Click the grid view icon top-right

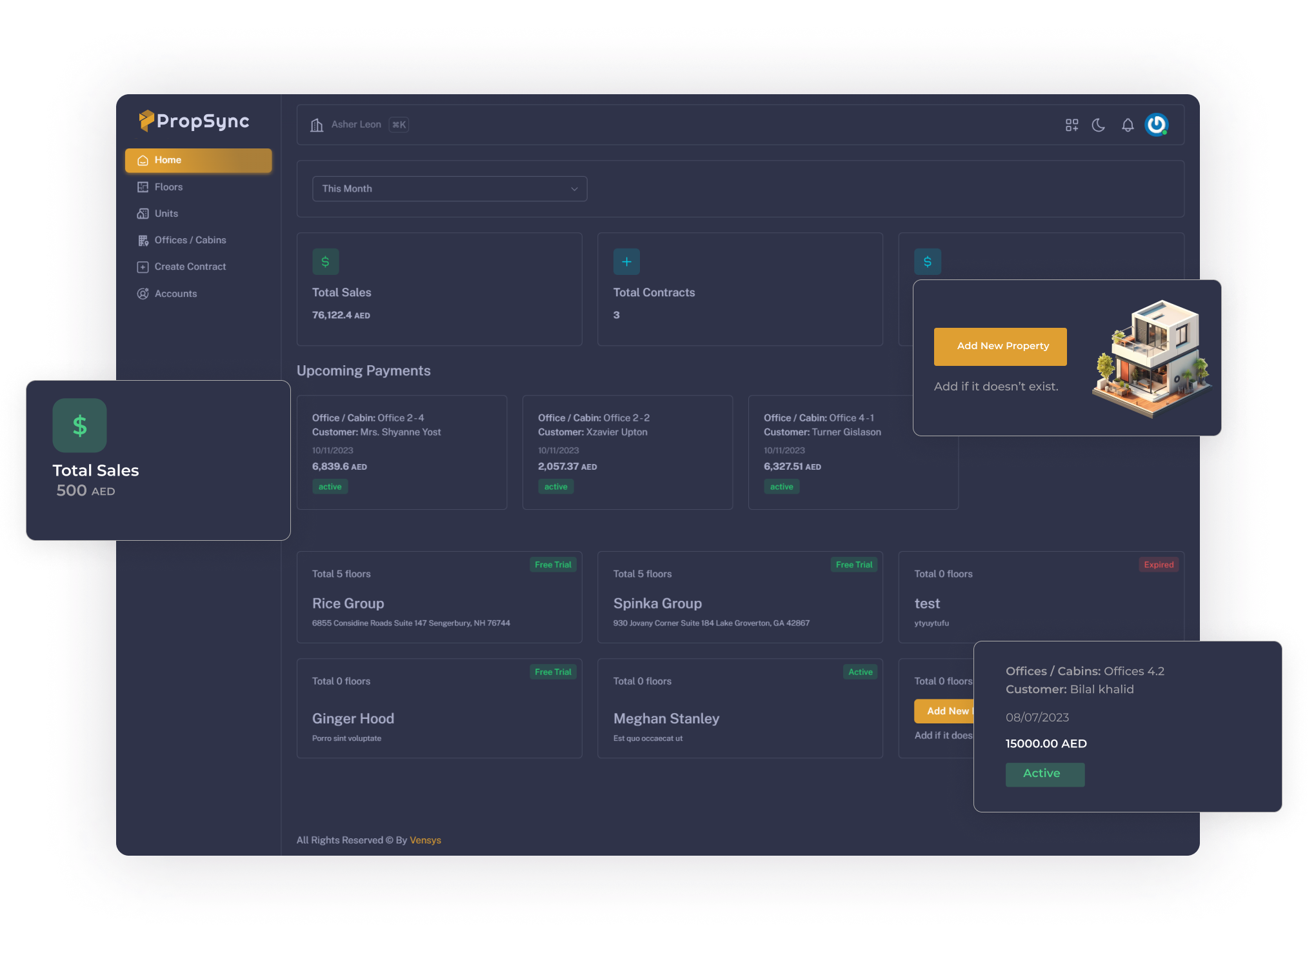tap(1072, 125)
